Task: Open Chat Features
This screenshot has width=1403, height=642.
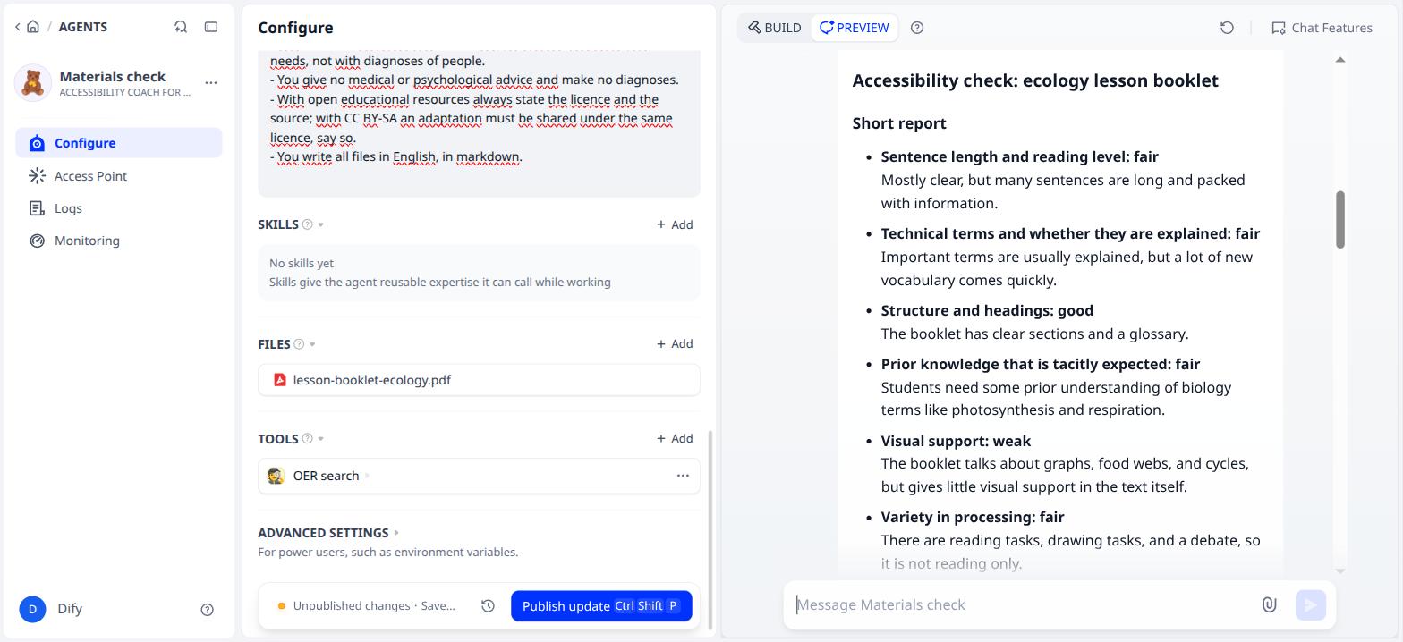Action: point(1322,28)
